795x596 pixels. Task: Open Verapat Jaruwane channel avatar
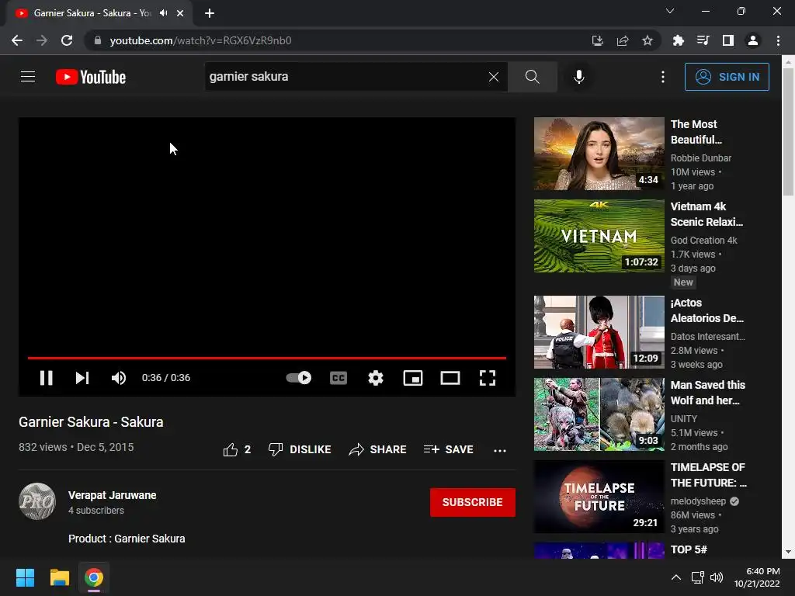(x=37, y=501)
